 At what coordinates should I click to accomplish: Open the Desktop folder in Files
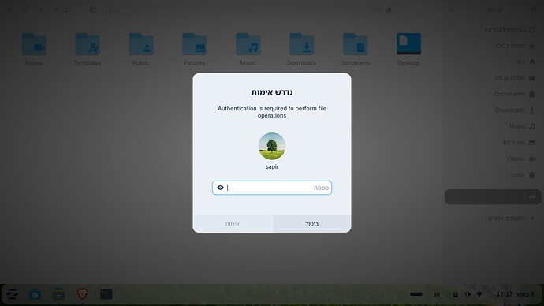tap(408, 49)
